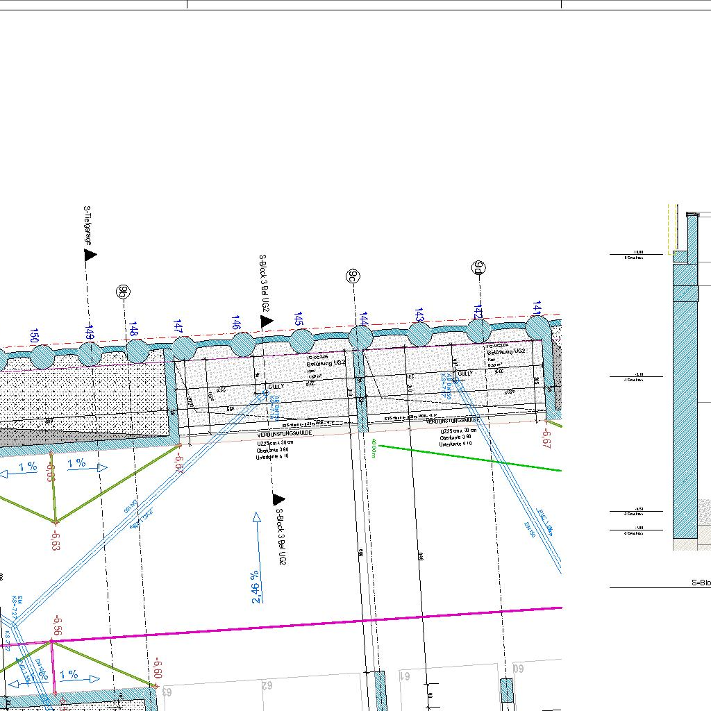Select bored pile circle number 146

pyautogui.click(x=242, y=344)
